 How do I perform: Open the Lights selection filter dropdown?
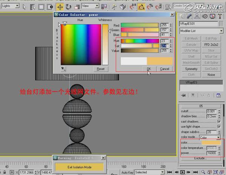(11, 6)
